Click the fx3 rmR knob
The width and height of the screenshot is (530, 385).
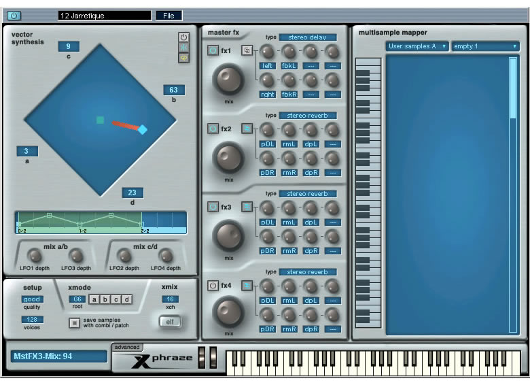[289, 237]
